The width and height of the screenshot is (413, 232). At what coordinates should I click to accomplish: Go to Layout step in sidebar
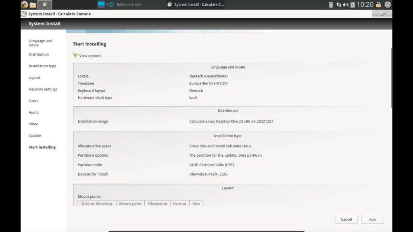coord(35,78)
